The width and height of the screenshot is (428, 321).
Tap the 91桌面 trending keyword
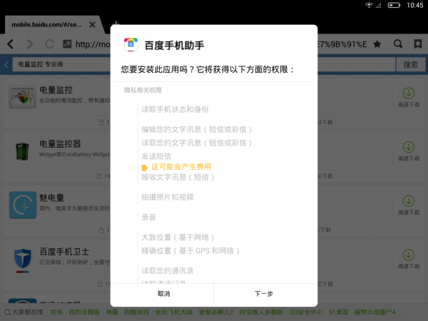[x=338, y=312]
